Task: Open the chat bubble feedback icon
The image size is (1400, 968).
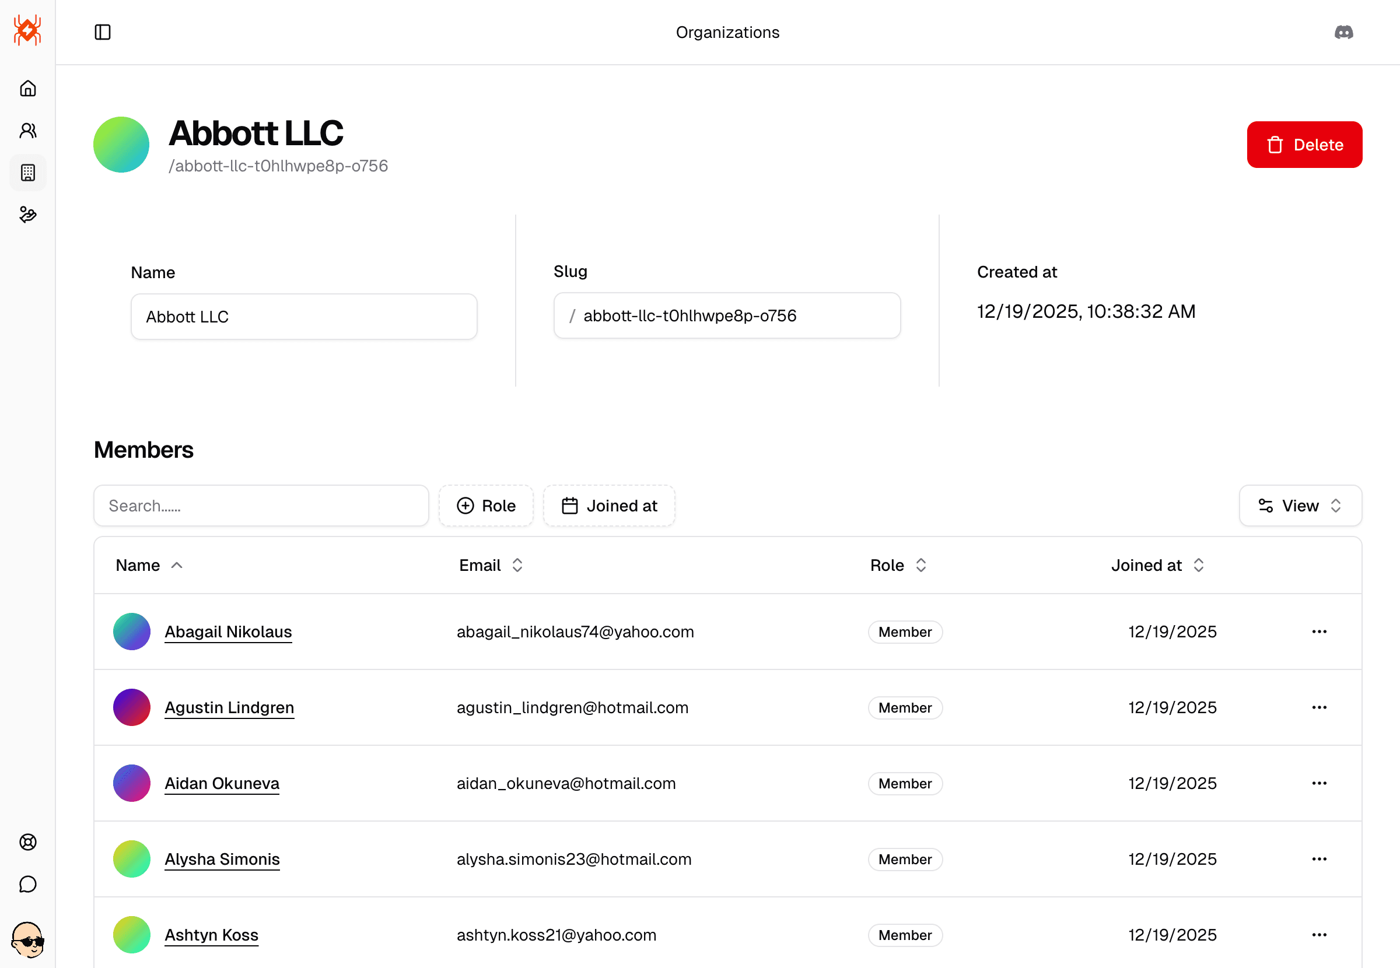Action: click(x=28, y=883)
